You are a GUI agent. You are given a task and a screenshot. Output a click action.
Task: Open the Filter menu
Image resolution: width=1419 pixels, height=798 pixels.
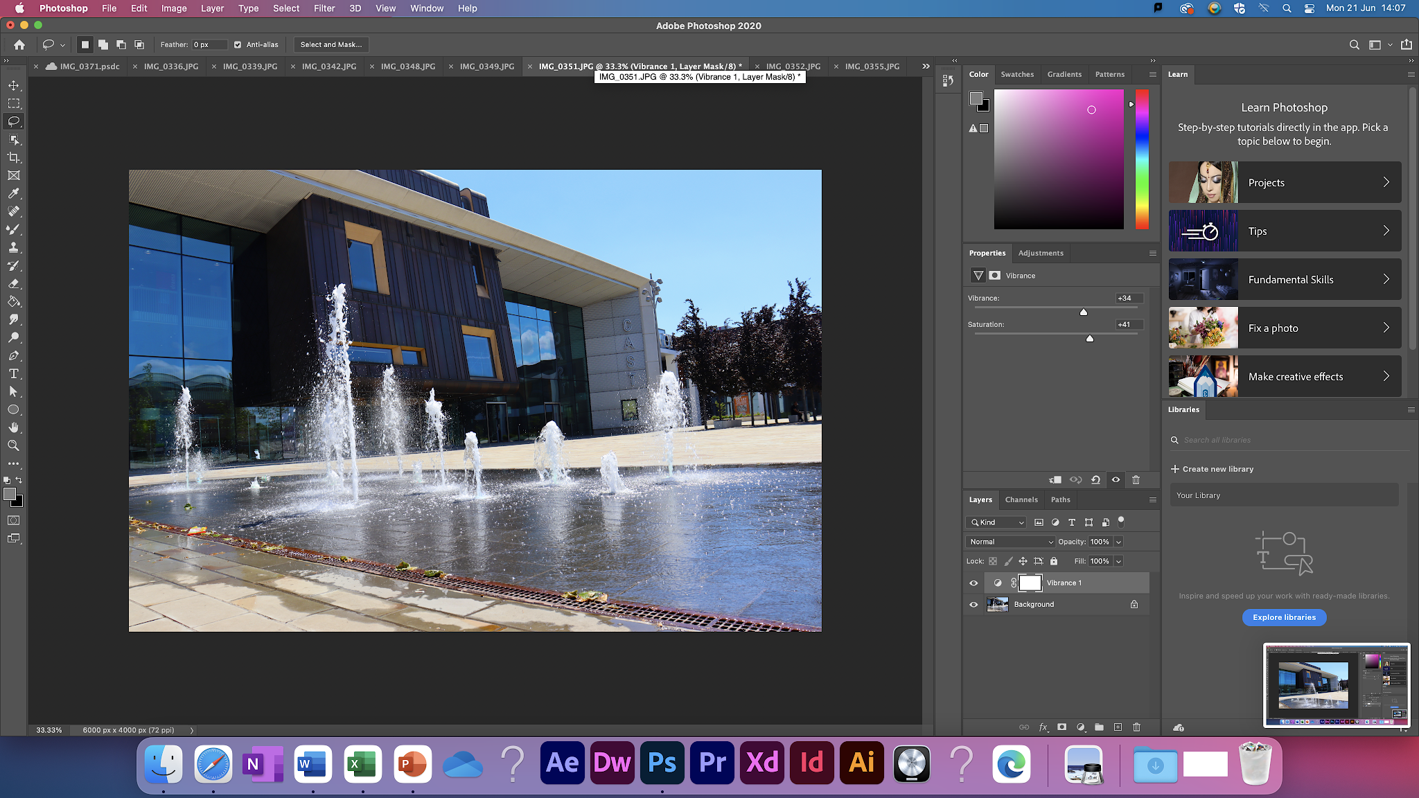pos(324,8)
